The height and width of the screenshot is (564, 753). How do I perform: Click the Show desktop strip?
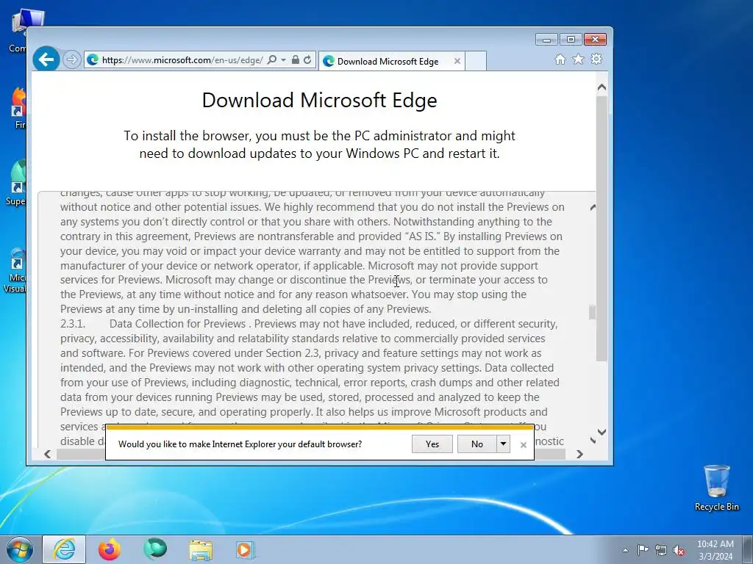tap(748, 549)
